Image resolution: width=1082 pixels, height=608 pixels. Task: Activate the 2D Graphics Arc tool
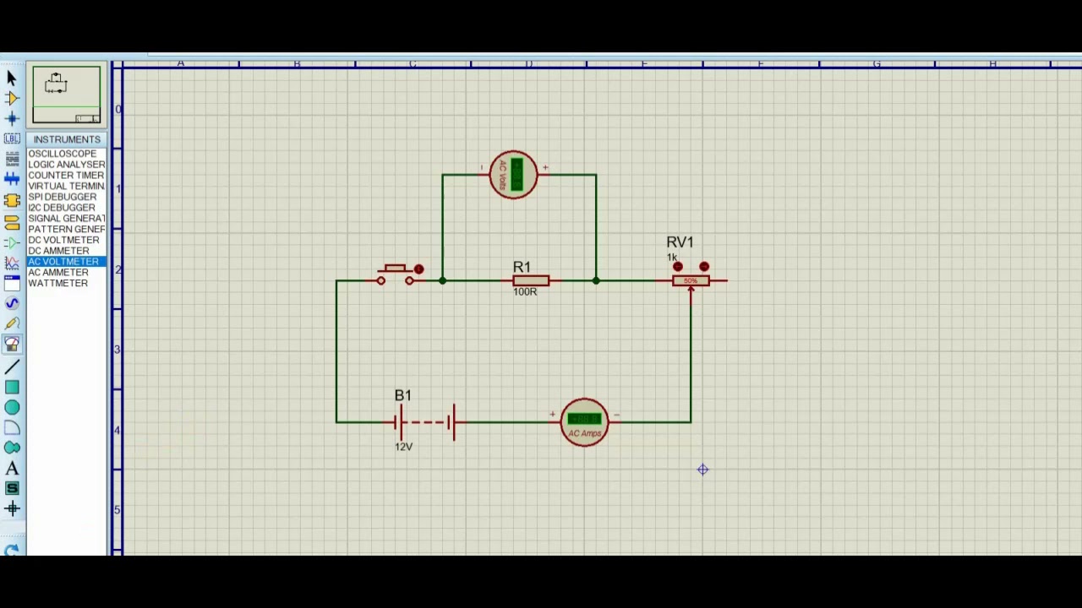(12, 428)
